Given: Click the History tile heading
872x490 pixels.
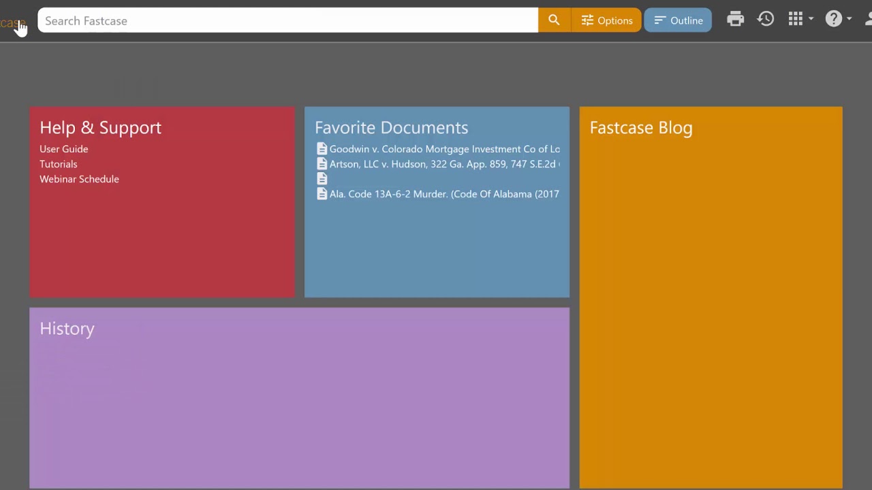Looking at the screenshot, I should pyautogui.click(x=67, y=329).
